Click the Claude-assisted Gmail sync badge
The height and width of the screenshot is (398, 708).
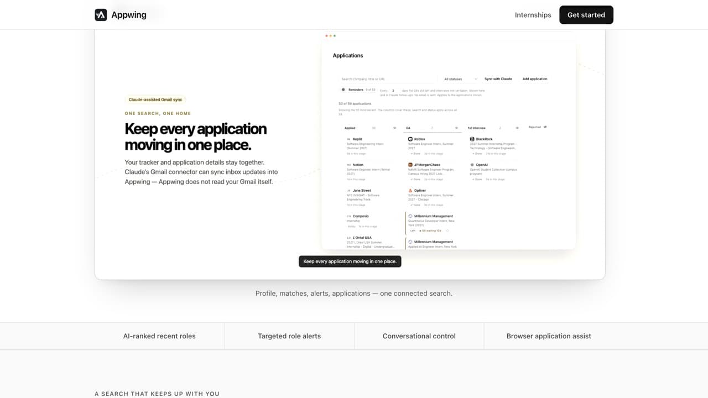(155, 100)
